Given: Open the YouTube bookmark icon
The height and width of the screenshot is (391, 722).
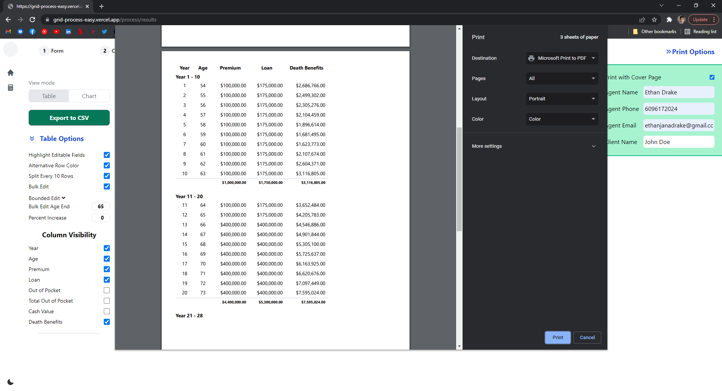Looking at the screenshot, I should [x=56, y=32].
